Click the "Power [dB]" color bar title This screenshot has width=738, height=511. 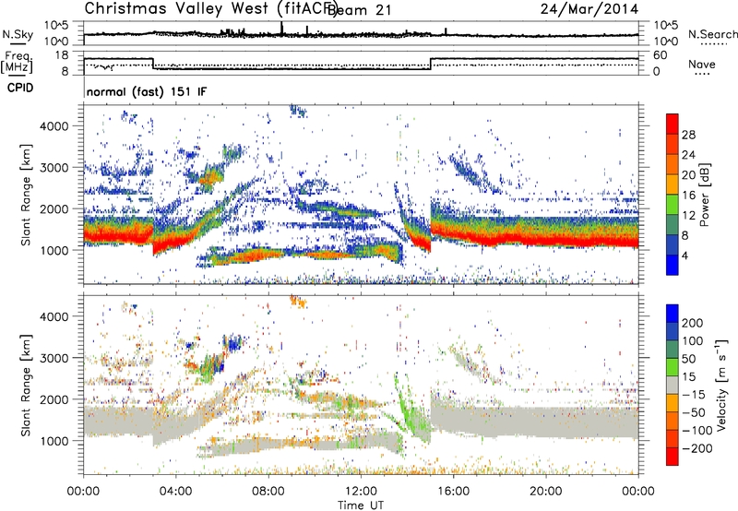[x=705, y=195]
